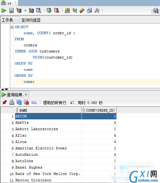Select the Becton Dickinson cell
Screen dimensions: 160x183
[48, 180]
